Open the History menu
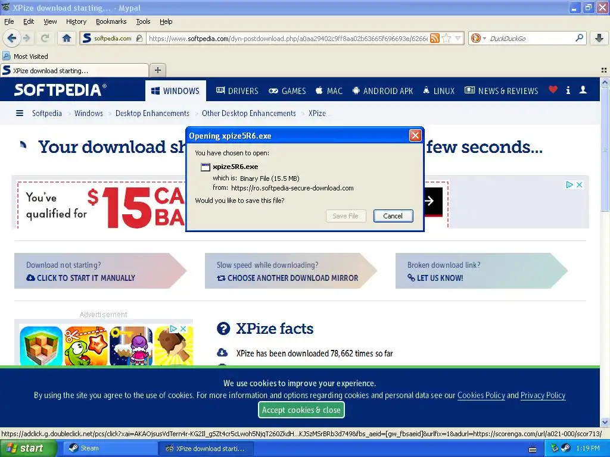The height and width of the screenshot is (457, 610). (x=76, y=21)
